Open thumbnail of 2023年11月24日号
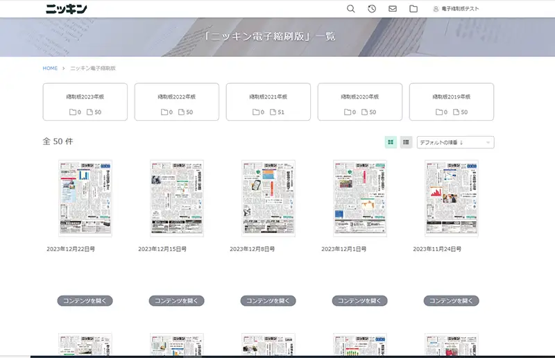 452,198
